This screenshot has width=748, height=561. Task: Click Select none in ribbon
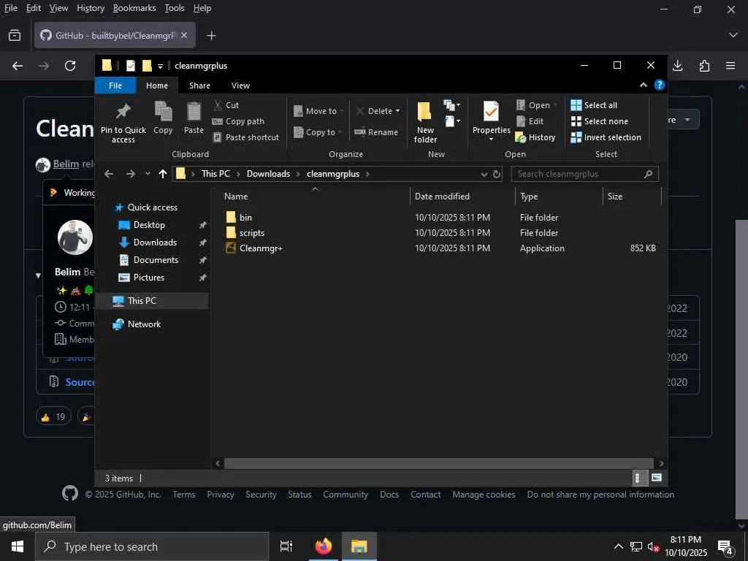click(x=599, y=121)
